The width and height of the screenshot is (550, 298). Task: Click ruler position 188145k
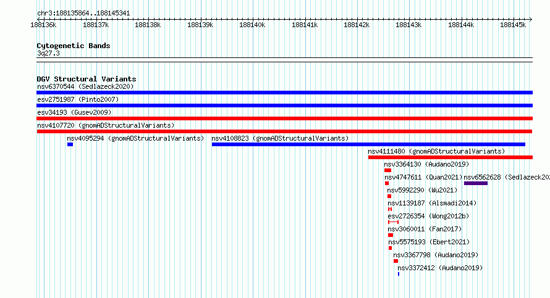pos(513,25)
